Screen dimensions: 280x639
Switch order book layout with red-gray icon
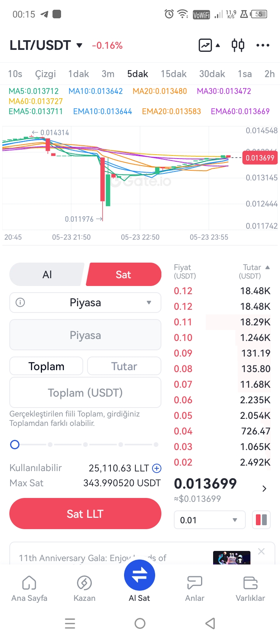261,520
